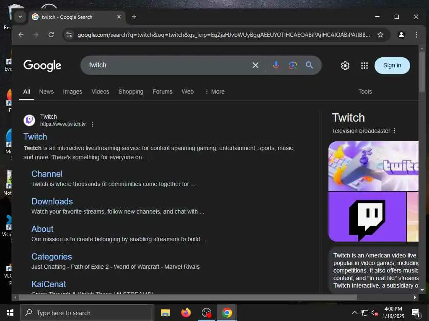Image resolution: width=429 pixels, height=321 pixels.
Task: Switch to the Shopping tab
Action: coord(131,92)
